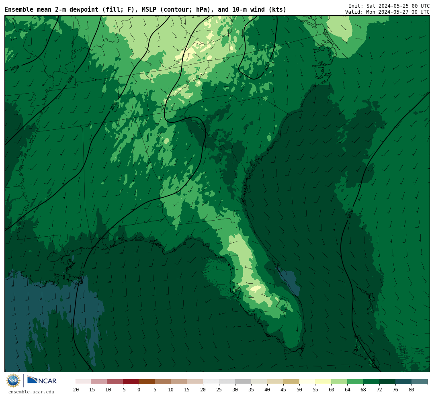Click the dark red swatch between -5 and 0
Image resolution: width=434 pixels, height=397 pixels.
pos(131,382)
